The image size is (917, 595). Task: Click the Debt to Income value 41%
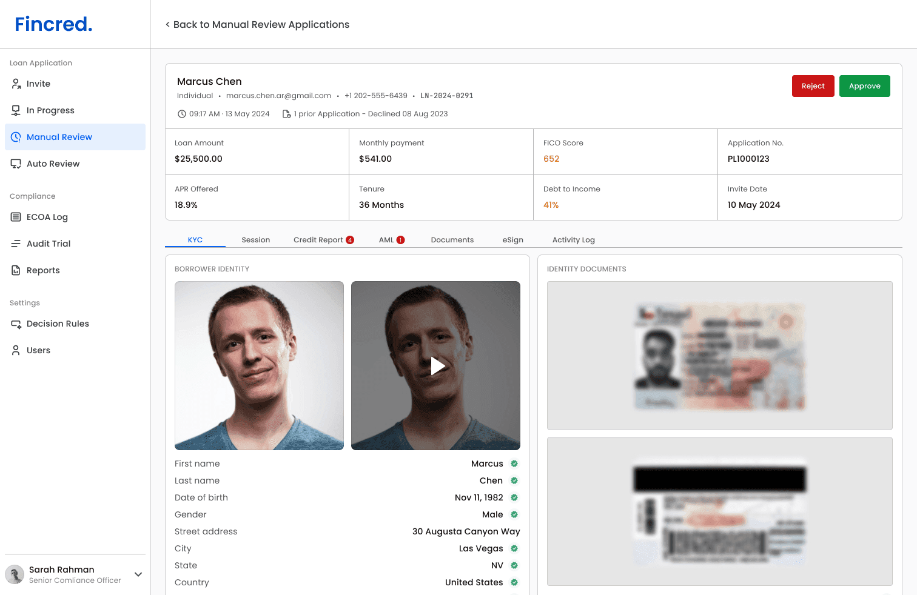(x=551, y=205)
